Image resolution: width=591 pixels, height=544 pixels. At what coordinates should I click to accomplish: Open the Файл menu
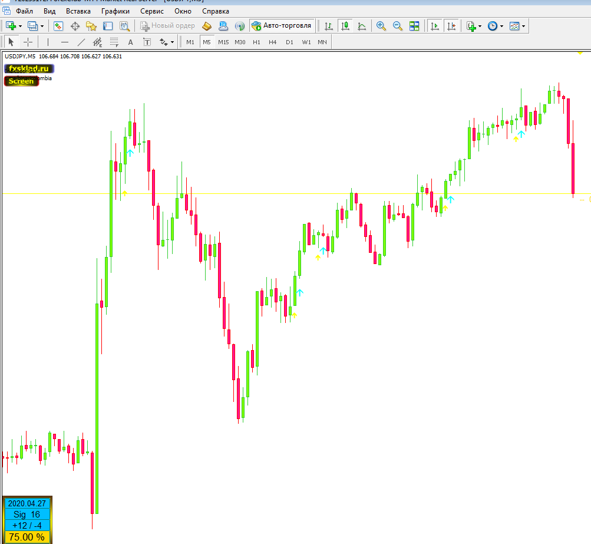[x=24, y=11]
